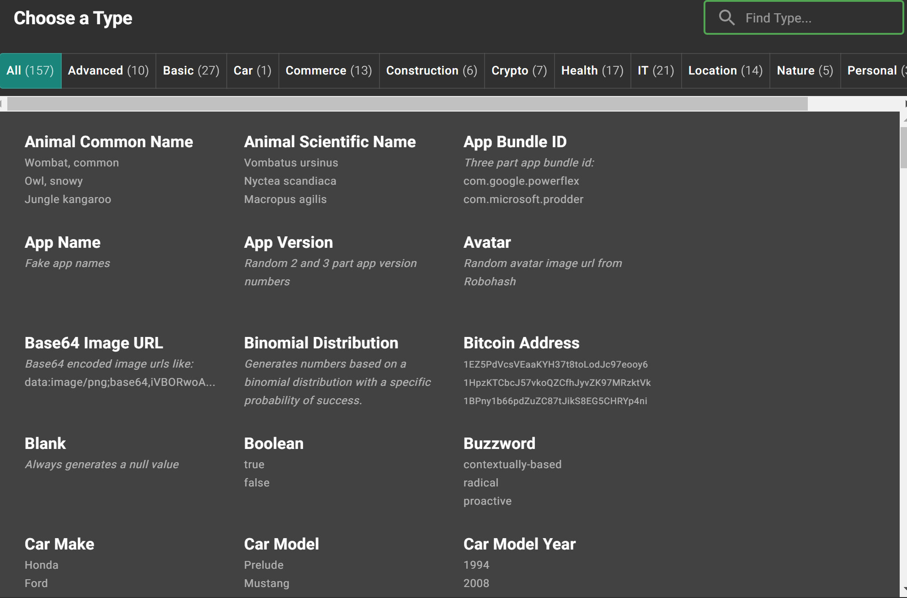This screenshot has width=907, height=598.
Task: Select the Car category tab
Action: point(252,70)
